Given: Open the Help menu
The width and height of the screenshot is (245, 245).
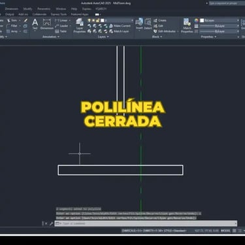Looking at the screenshot, I should [74, 9].
